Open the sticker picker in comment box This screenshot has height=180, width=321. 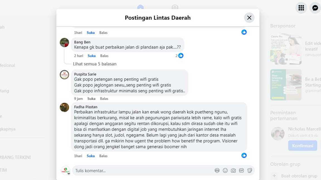coord(250,171)
